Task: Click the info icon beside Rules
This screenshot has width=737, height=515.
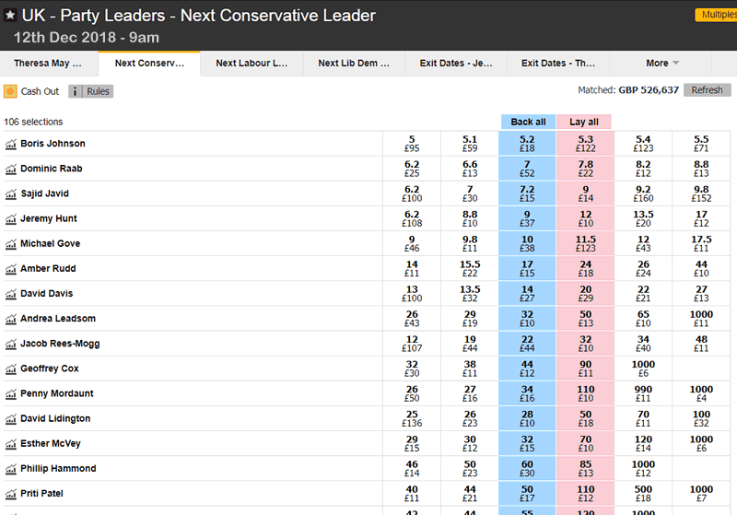Action: [75, 91]
